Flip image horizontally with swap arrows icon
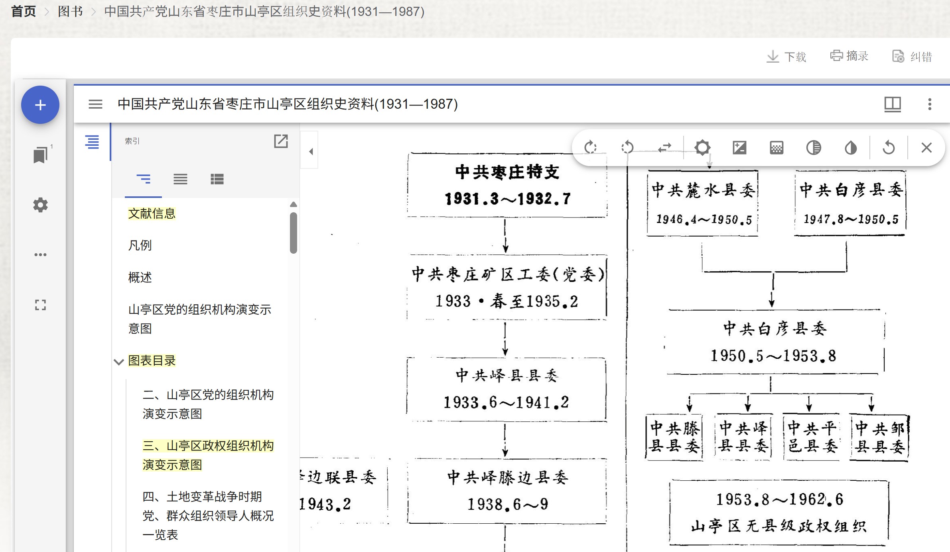The width and height of the screenshot is (950, 552). [664, 148]
